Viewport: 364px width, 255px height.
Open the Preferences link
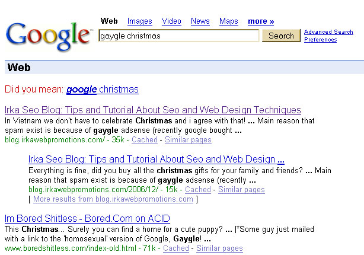(321, 40)
